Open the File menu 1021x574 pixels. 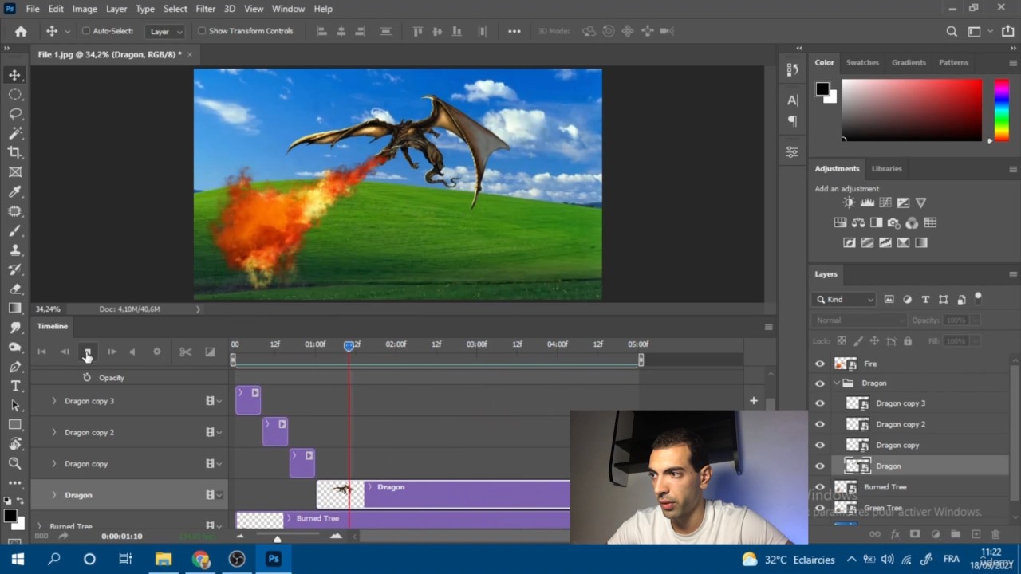point(33,9)
